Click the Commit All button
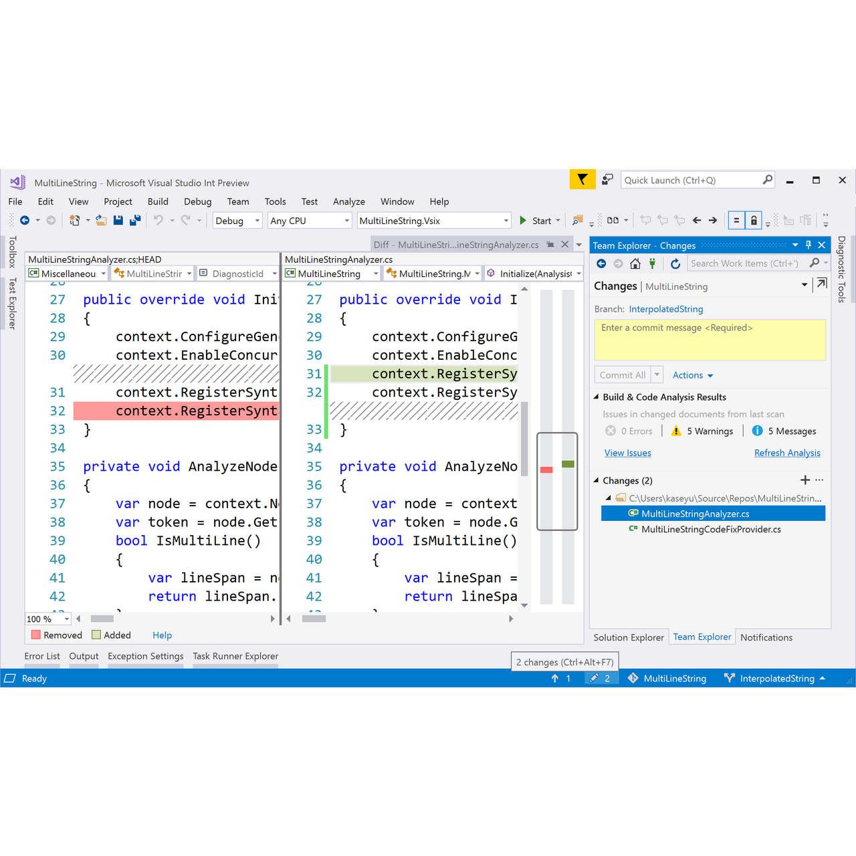The height and width of the screenshot is (856, 856). tap(622, 374)
